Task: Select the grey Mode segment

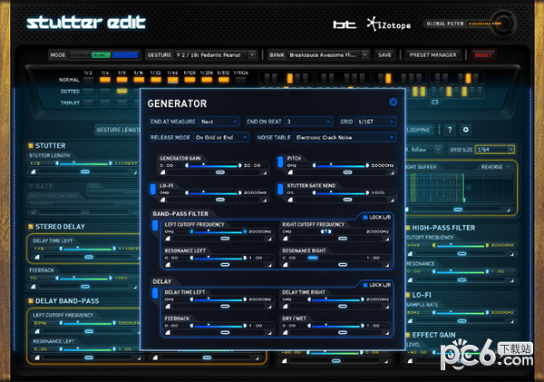Action: (x=80, y=54)
